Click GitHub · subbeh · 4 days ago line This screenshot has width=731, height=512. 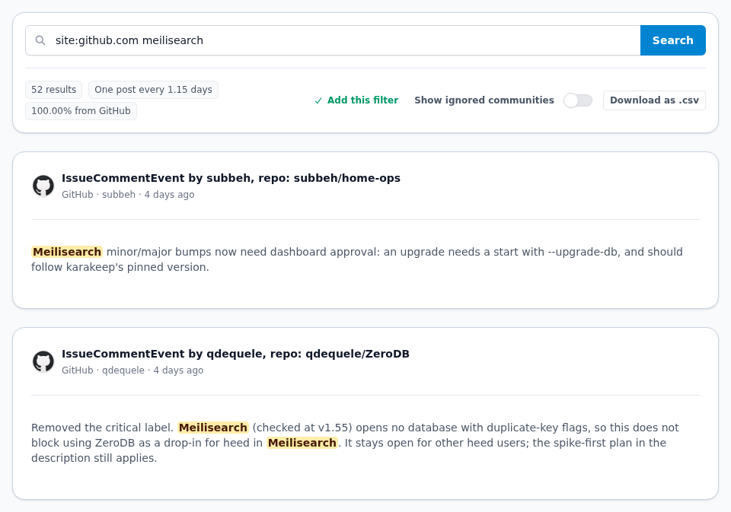128,194
